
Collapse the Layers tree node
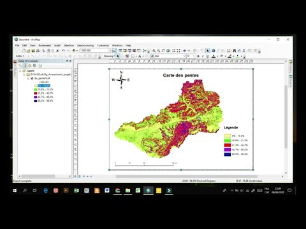[20, 71]
